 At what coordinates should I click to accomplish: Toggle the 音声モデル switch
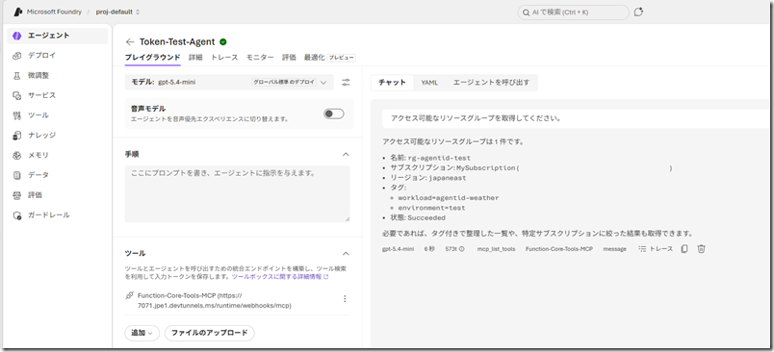[x=334, y=113]
